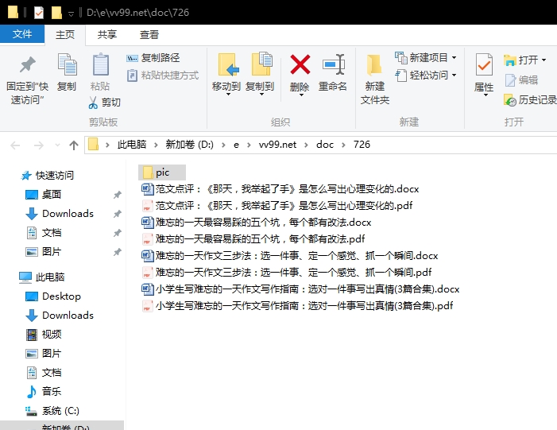Switch to the 查看 ribbon tab

pyautogui.click(x=149, y=35)
